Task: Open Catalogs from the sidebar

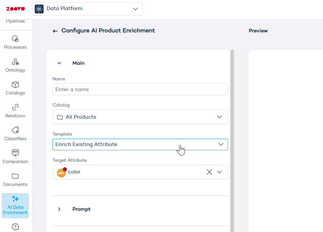Action: 15,88
